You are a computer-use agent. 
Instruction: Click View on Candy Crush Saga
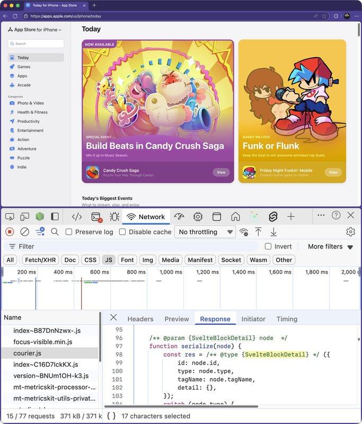pyautogui.click(x=221, y=172)
